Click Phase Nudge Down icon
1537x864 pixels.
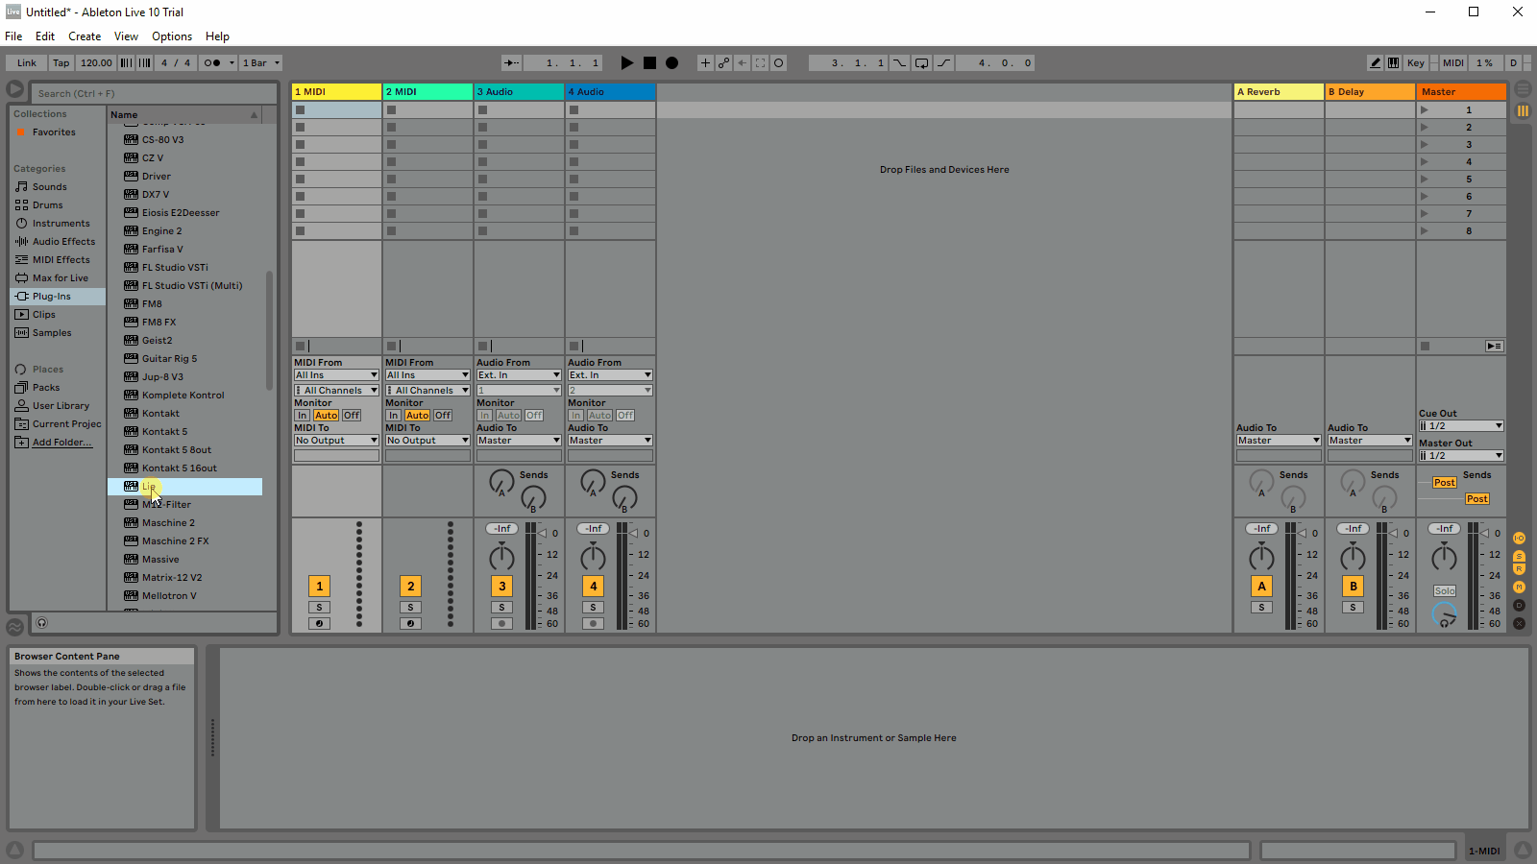pos(127,63)
